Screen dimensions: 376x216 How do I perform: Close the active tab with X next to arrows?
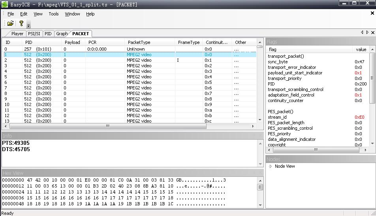373,32
